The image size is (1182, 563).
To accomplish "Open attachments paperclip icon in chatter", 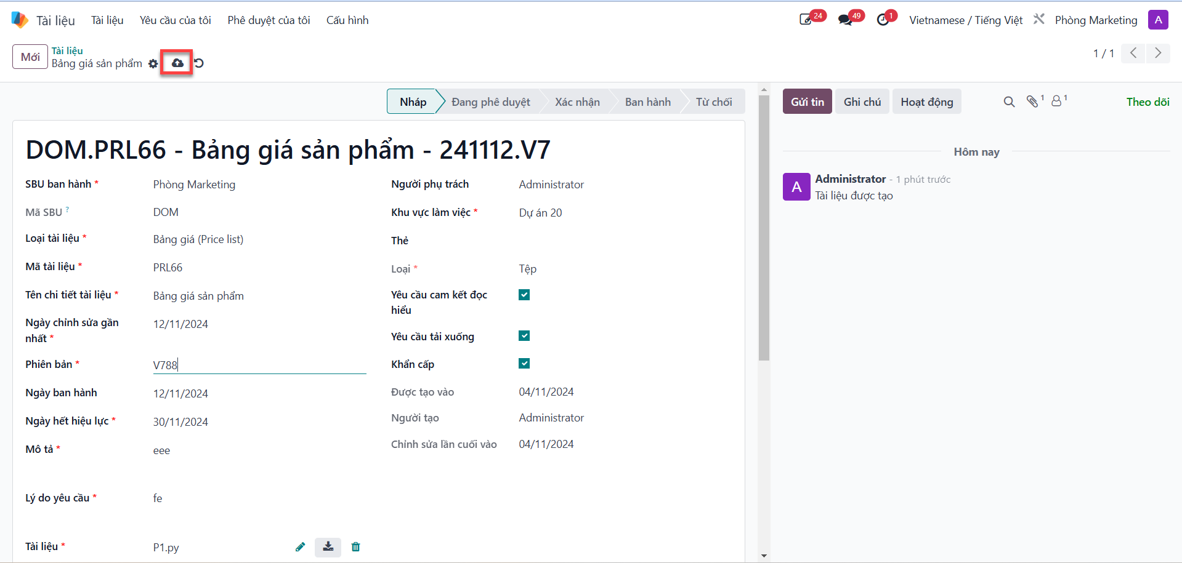I will point(1033,101).
